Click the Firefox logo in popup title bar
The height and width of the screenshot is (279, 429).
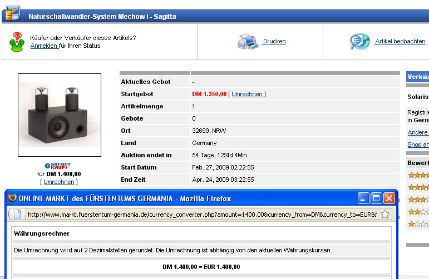click(12, 198)
